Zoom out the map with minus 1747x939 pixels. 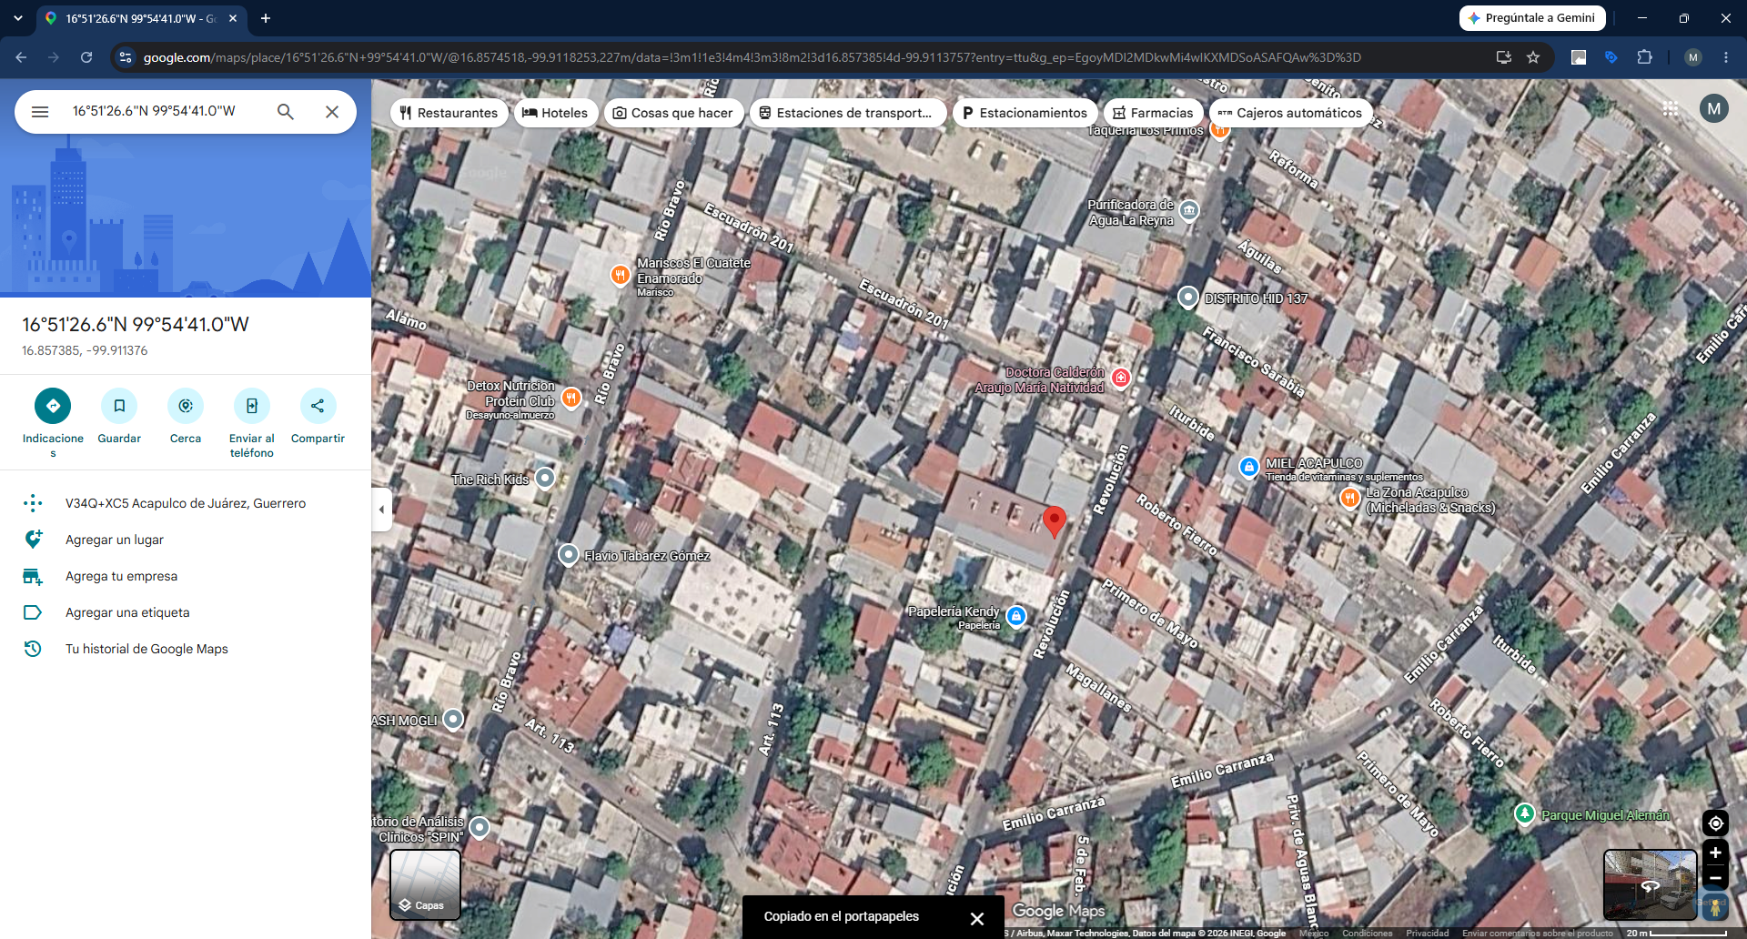pyautogui.click(x=1715, y=878)
